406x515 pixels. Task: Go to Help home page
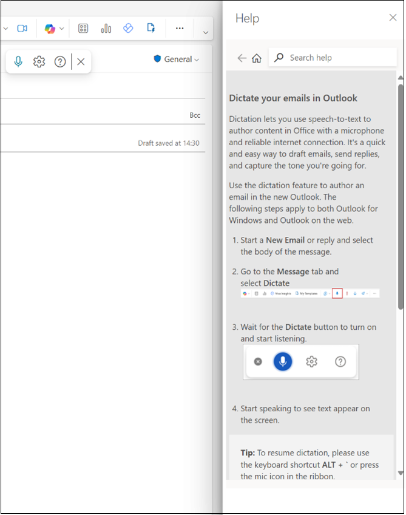[257, 58]
